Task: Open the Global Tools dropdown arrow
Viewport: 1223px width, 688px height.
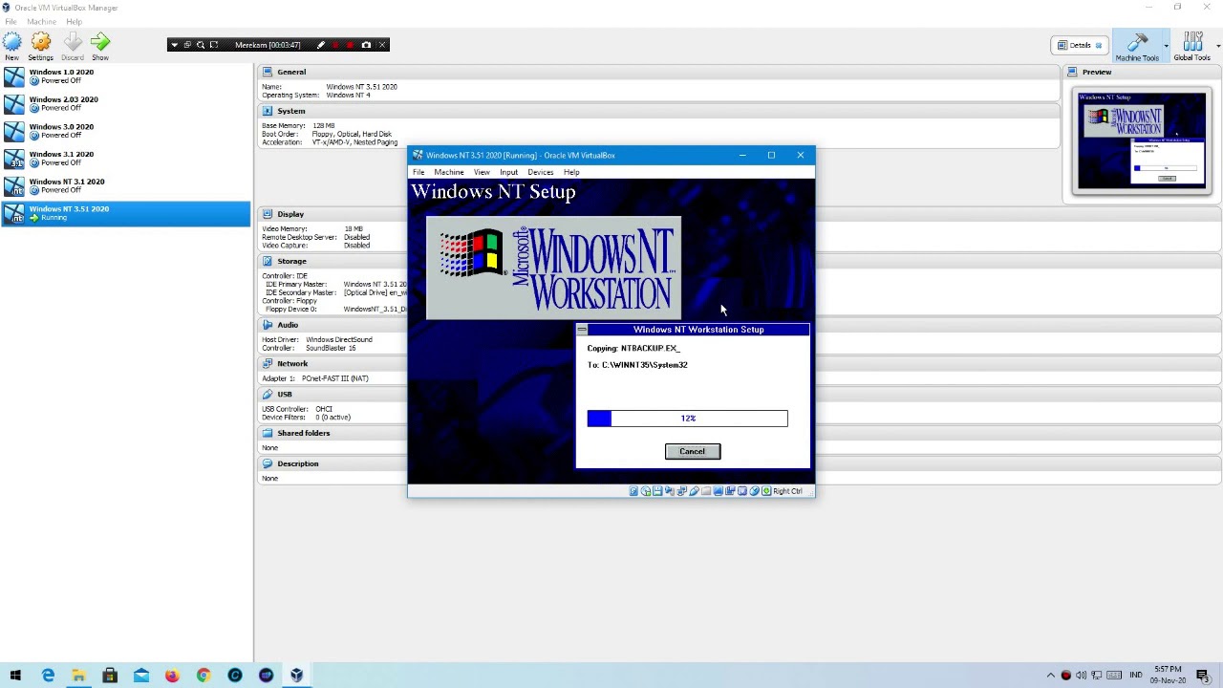Action: 1218,45
